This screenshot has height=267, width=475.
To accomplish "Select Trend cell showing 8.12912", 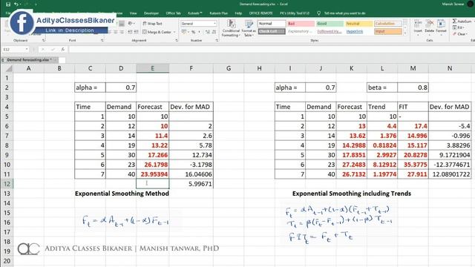I will 382,165.
